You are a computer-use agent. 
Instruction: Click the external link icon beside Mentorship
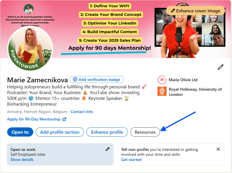tap(64, 119)
